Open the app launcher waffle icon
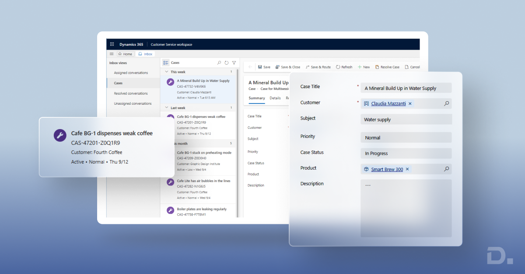The image size is (525, 274). click(x=112, y=45)
